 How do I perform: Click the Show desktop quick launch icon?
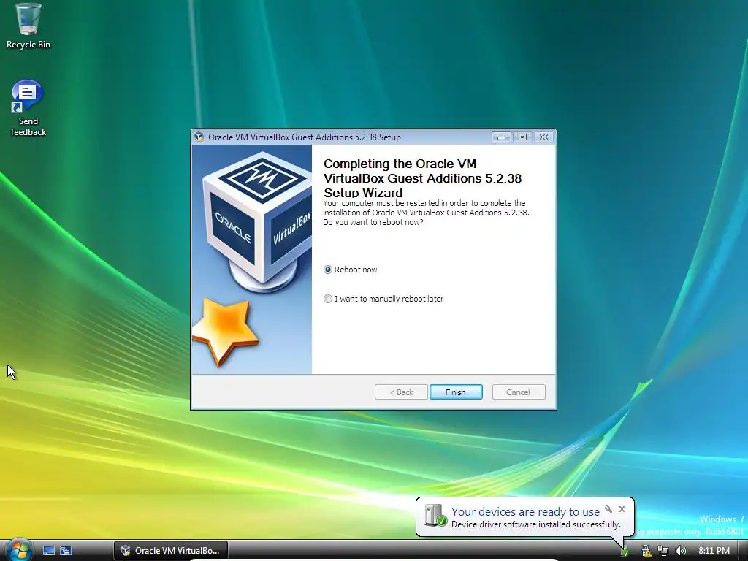coord(49,551)
